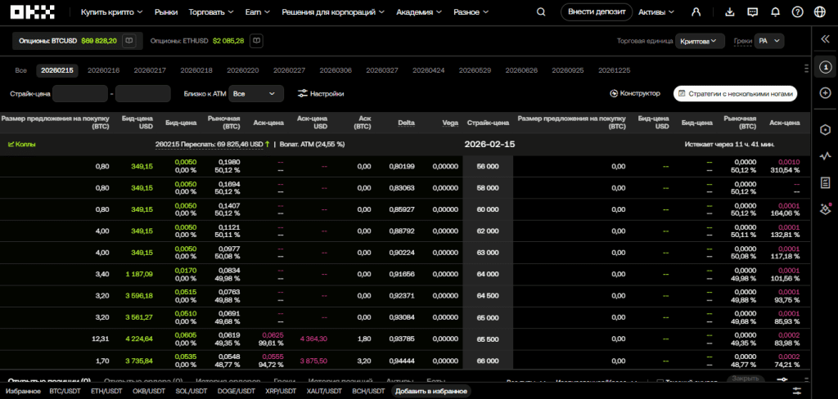The width and height of the screenshot is (838, 399).
Task: Click the sliders icon in bottom bar
Action: (x=797, y=391)
